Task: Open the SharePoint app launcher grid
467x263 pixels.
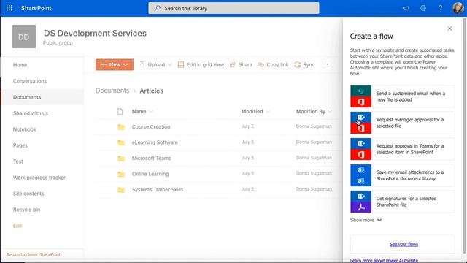Action: coord(9,8)
